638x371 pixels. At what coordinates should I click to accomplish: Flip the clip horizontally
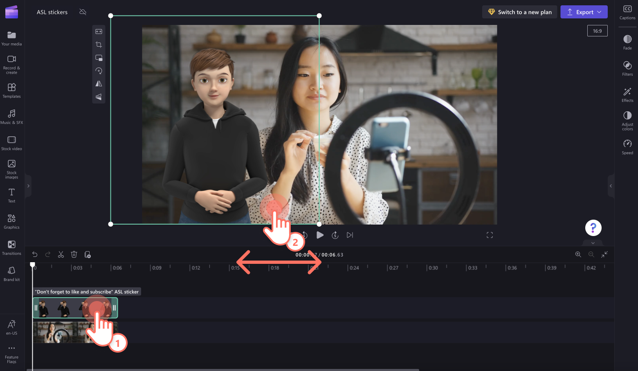99,83
